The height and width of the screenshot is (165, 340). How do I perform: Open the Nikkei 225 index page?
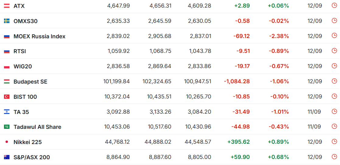(27, 142)
